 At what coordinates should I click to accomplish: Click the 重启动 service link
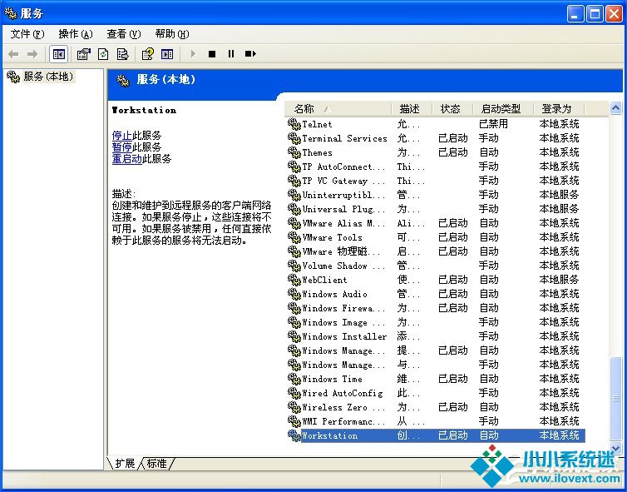[x=126, y=159]
